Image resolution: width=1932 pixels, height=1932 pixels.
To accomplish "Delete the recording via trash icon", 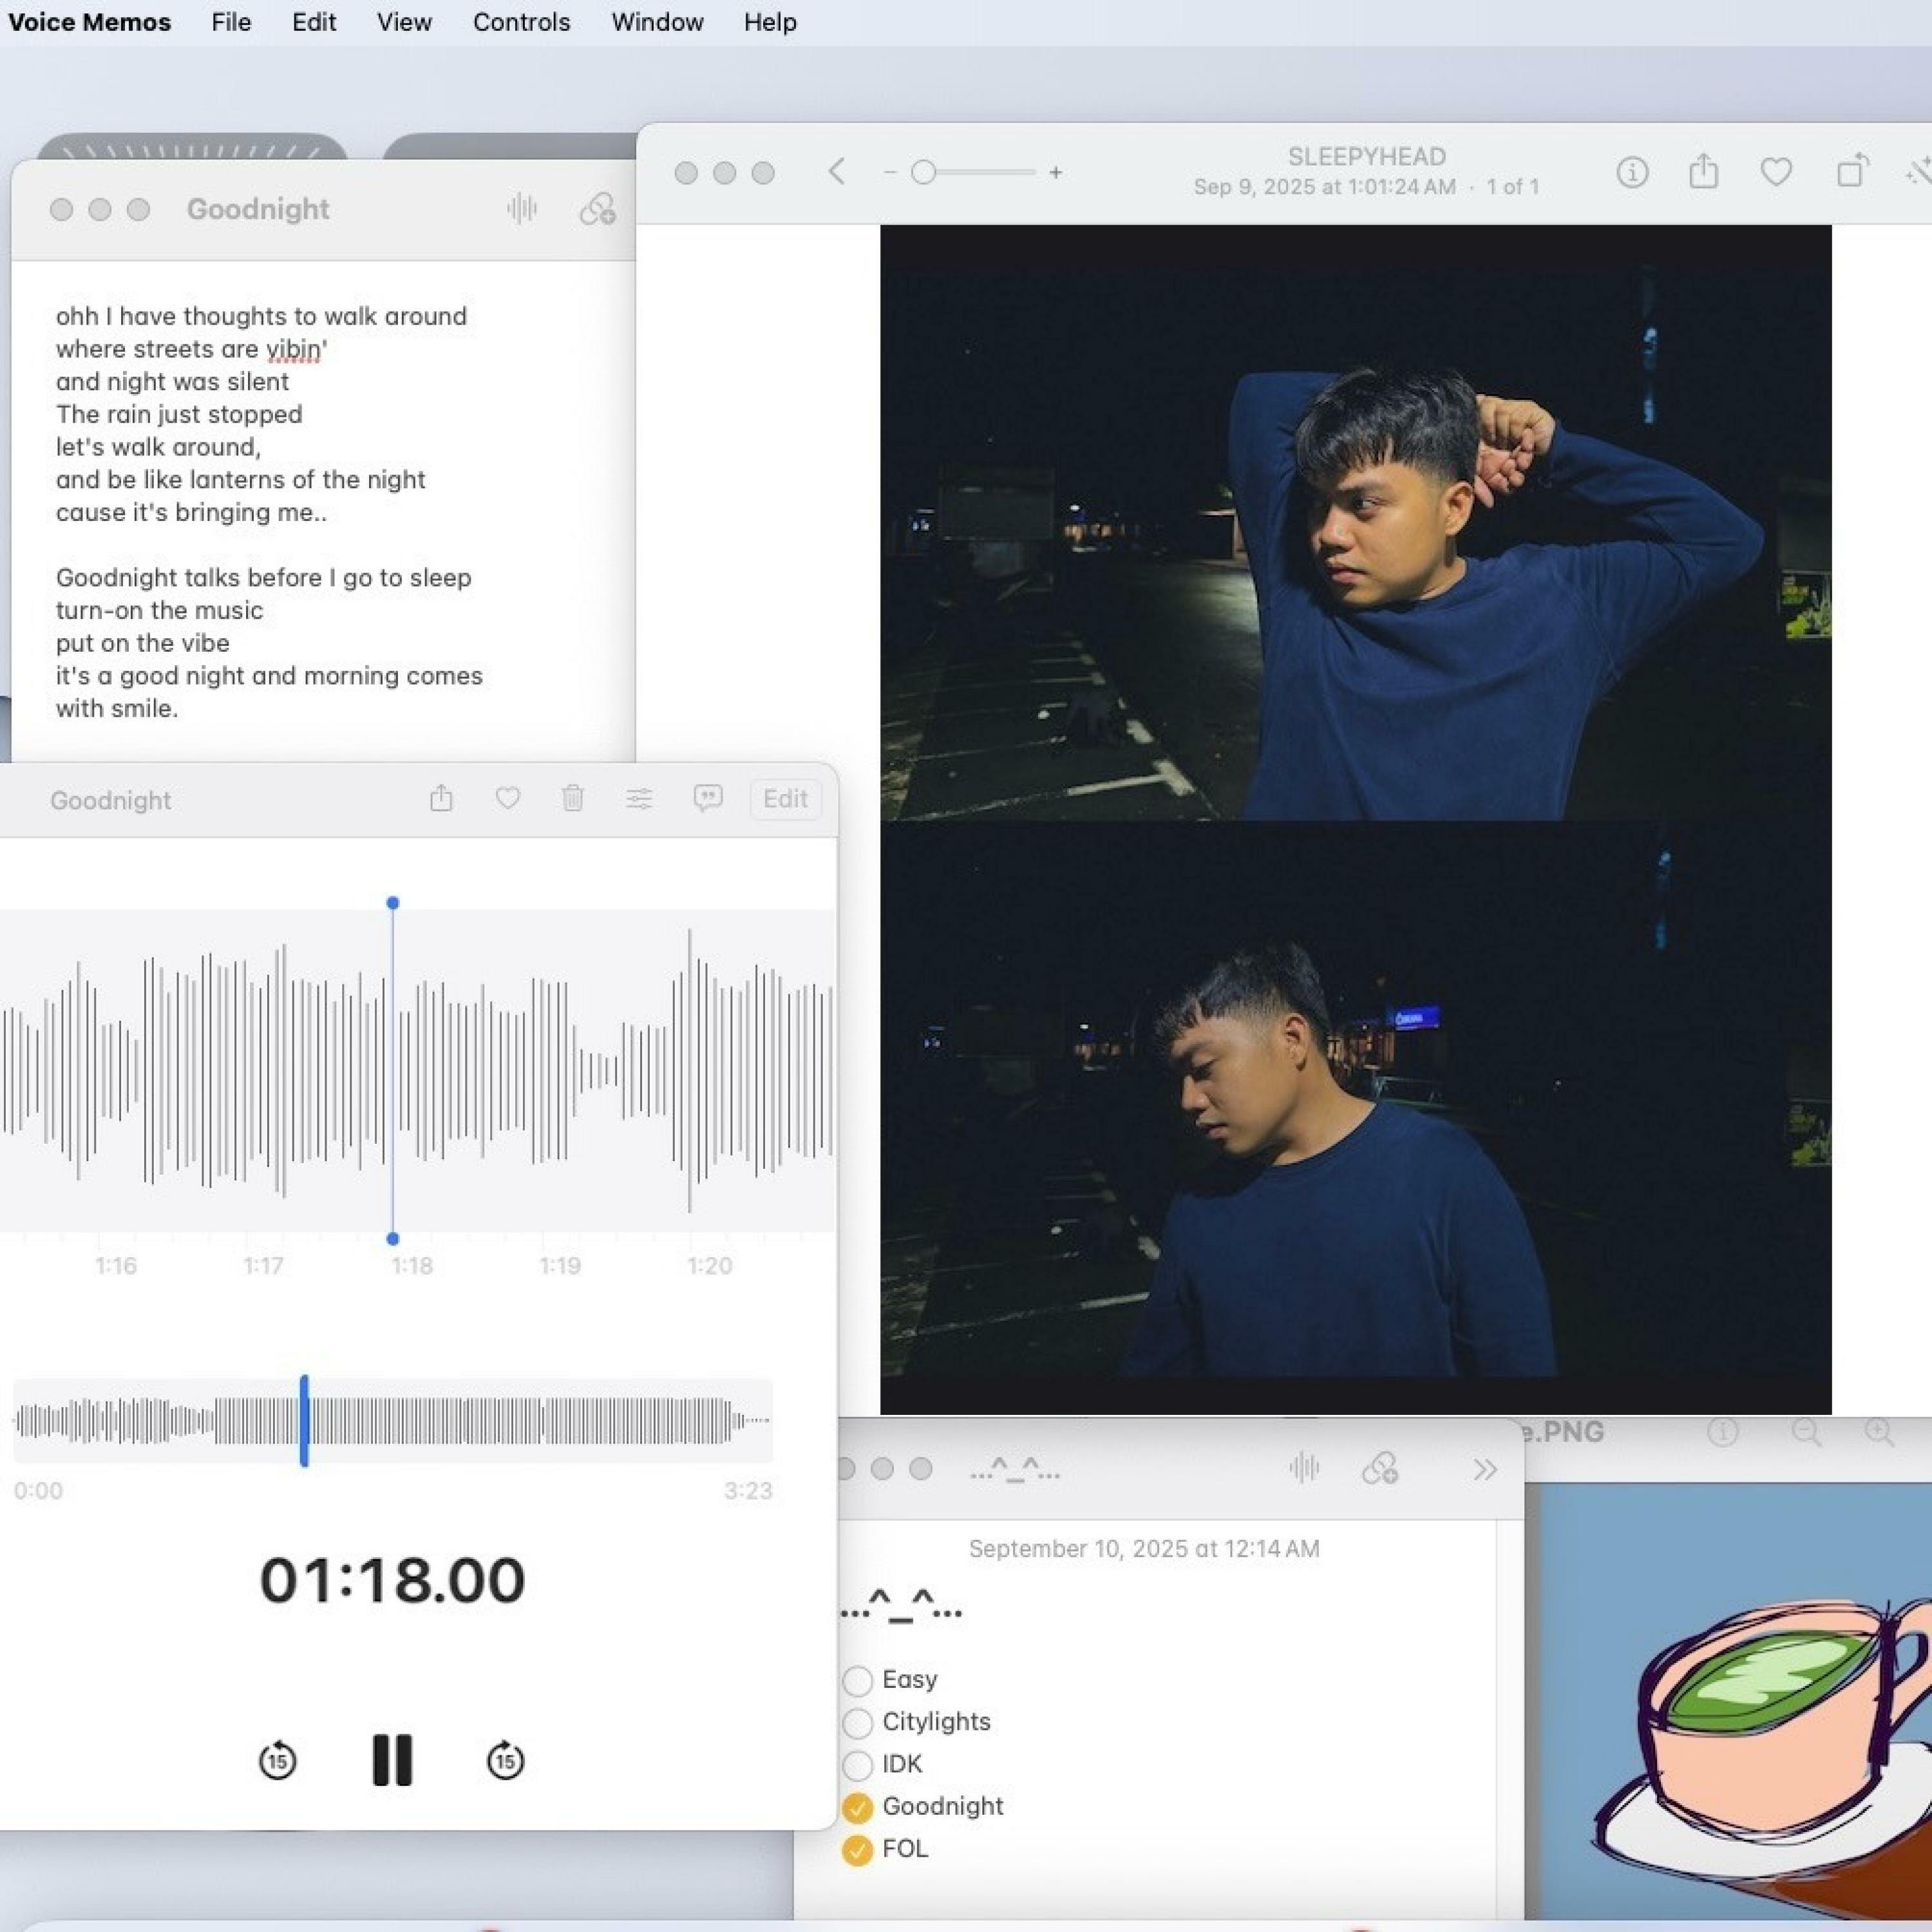I will tap(573, 798).
